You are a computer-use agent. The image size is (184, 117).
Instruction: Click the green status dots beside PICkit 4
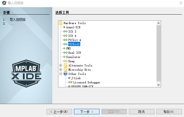(x=65, y=40)
